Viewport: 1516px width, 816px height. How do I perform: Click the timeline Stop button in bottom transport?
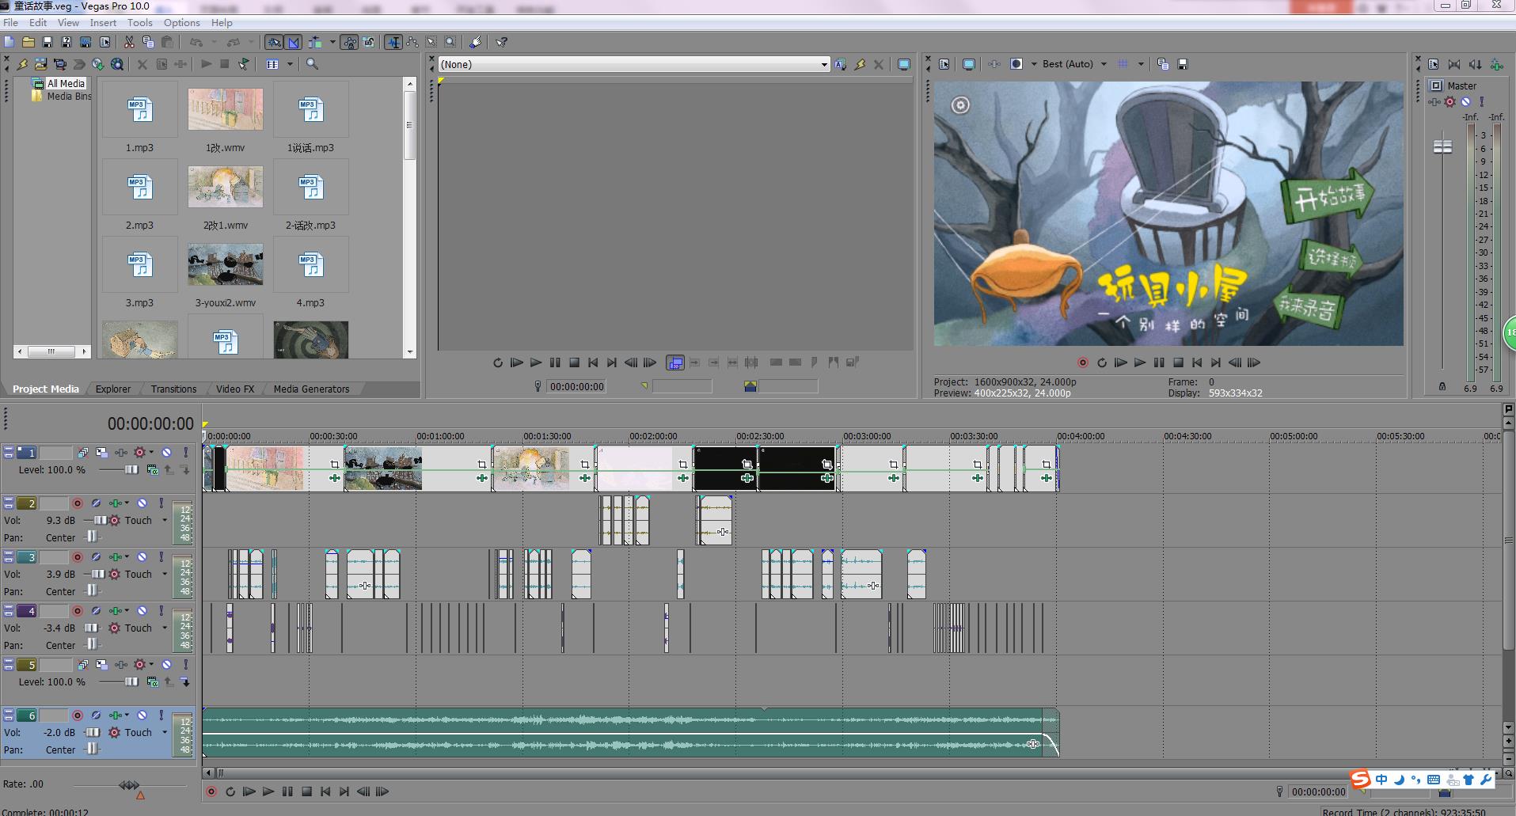click(x=306, y=791)
